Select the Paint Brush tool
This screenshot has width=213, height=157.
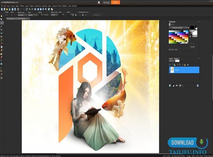(1, 44)
